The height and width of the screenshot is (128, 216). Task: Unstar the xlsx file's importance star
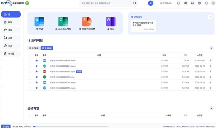37,77
